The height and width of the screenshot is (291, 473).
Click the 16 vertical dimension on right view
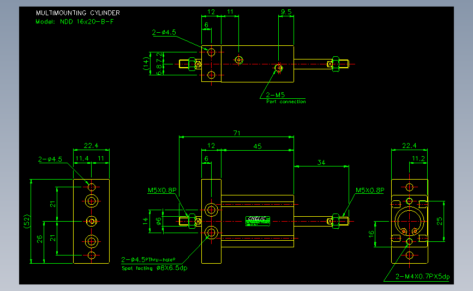[x=371, y=234]
